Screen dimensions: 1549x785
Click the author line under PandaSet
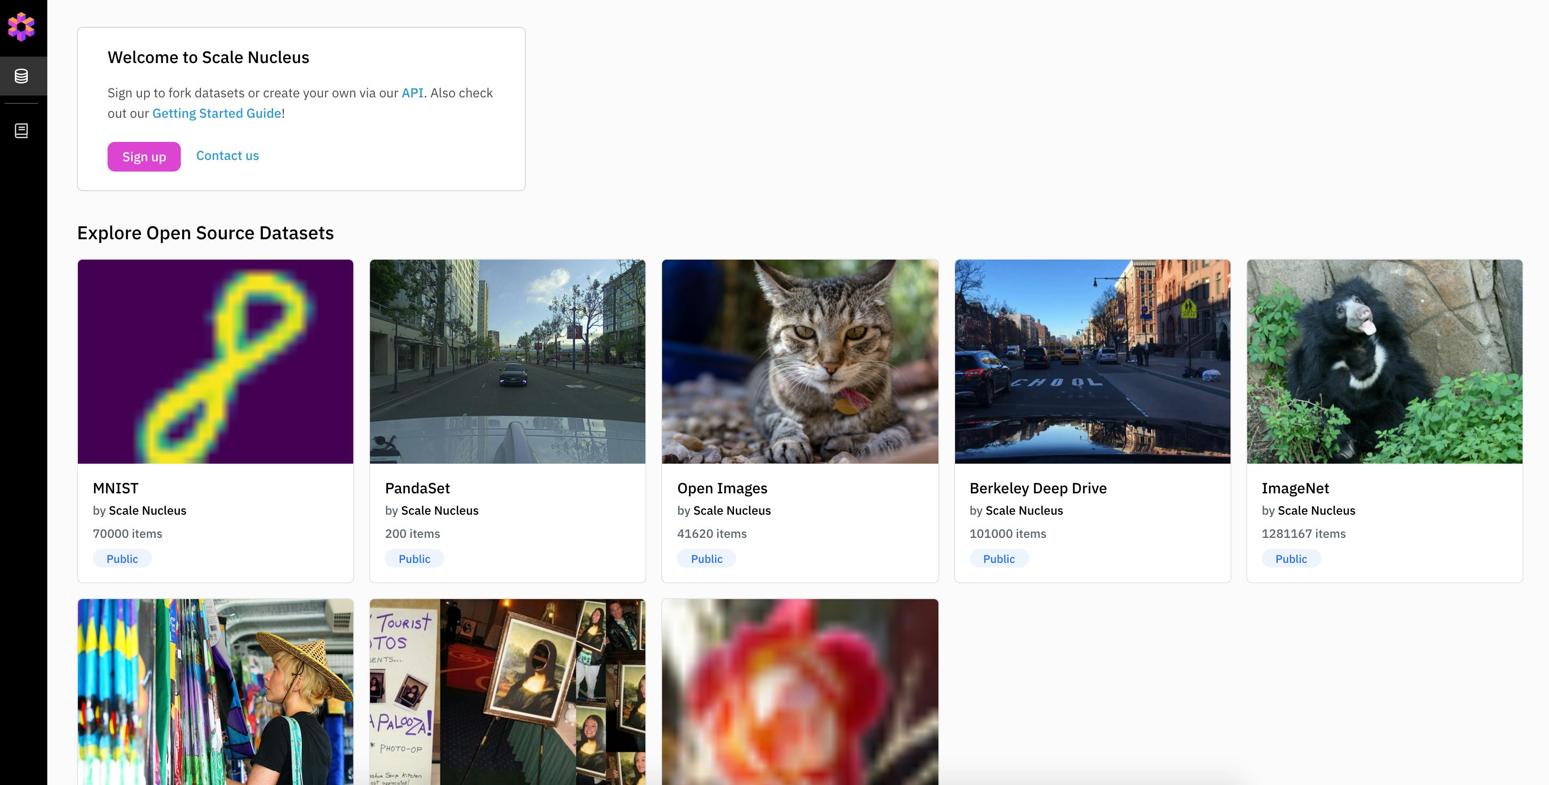[x=432, y=511]
